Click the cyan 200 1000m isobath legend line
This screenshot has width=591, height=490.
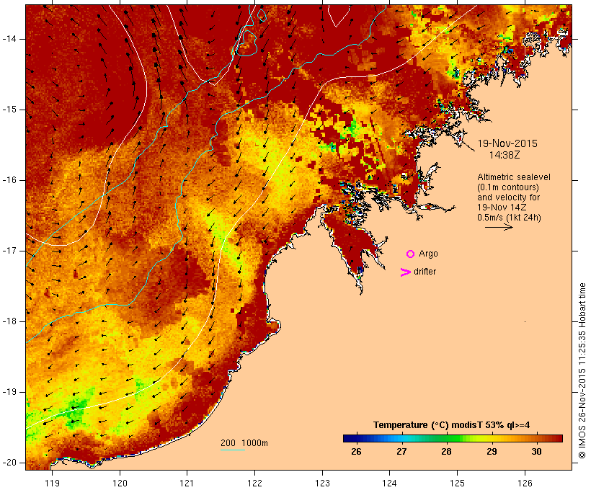point(233,450)
